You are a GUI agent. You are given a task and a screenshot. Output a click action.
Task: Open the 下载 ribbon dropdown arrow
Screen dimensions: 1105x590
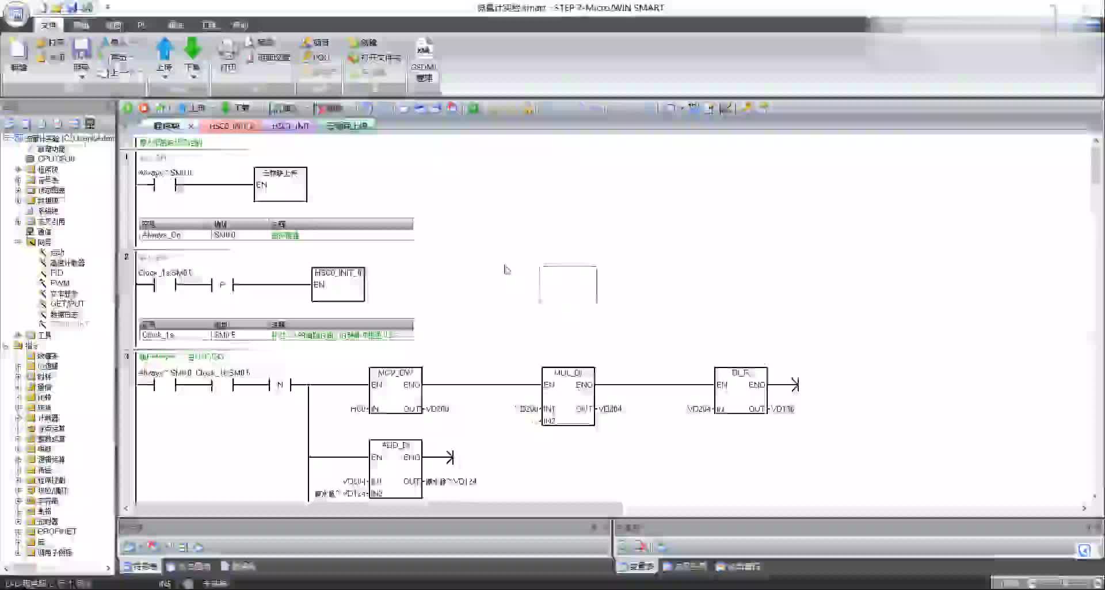click(192, 76)
